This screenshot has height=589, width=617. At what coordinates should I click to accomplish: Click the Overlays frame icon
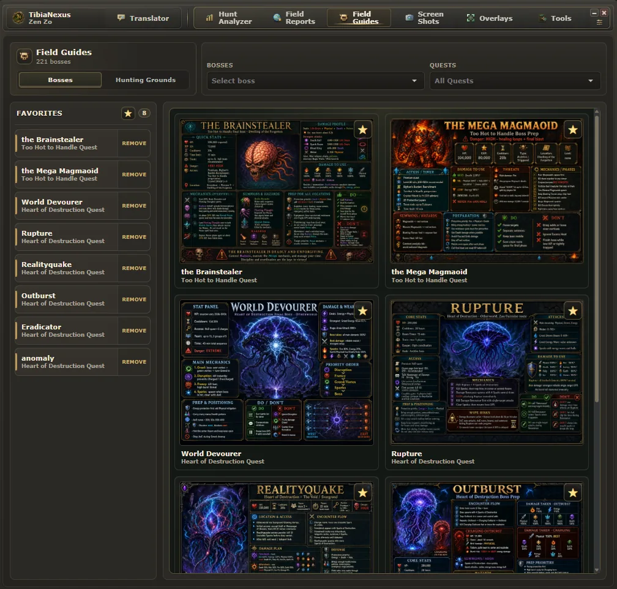coord(470,18)
